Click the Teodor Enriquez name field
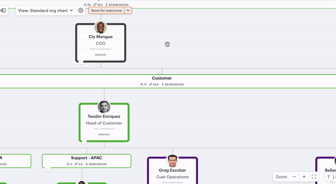 [104, 116]
